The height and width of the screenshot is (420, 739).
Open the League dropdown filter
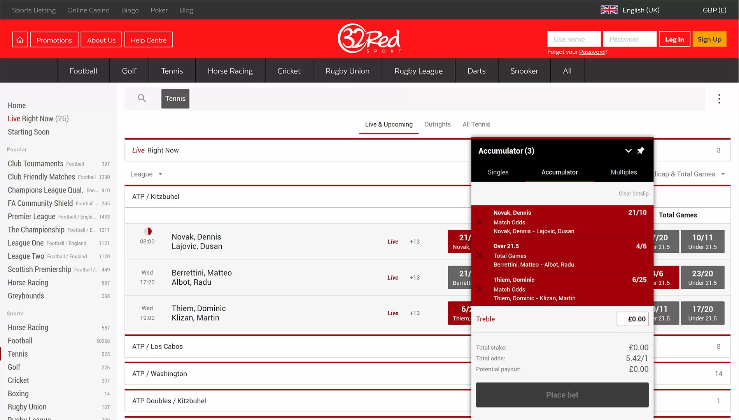(x=146, y=174)
